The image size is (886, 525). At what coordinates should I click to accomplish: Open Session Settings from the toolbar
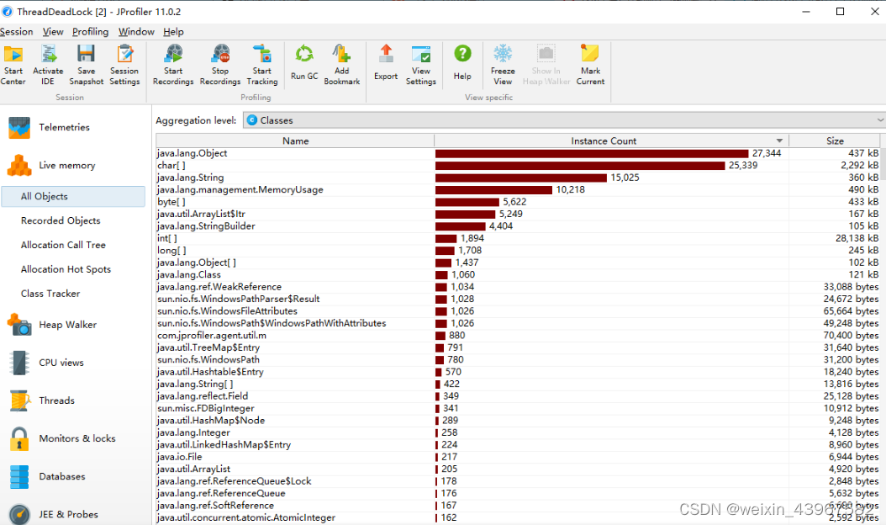click(x=124, y=55)
